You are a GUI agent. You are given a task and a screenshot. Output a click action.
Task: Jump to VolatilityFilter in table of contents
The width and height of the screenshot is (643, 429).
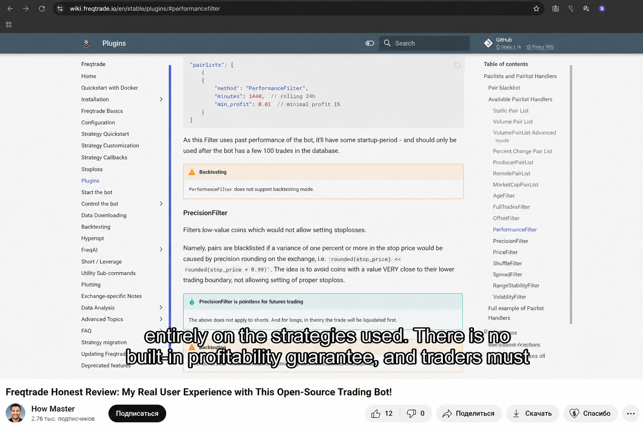coord(509,297)
